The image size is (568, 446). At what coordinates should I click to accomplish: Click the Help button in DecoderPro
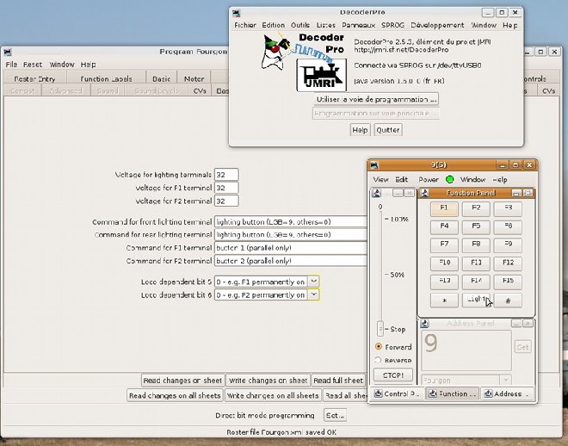tap(360, 130)
